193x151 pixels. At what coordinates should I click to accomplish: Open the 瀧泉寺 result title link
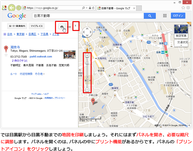(15, 47)
